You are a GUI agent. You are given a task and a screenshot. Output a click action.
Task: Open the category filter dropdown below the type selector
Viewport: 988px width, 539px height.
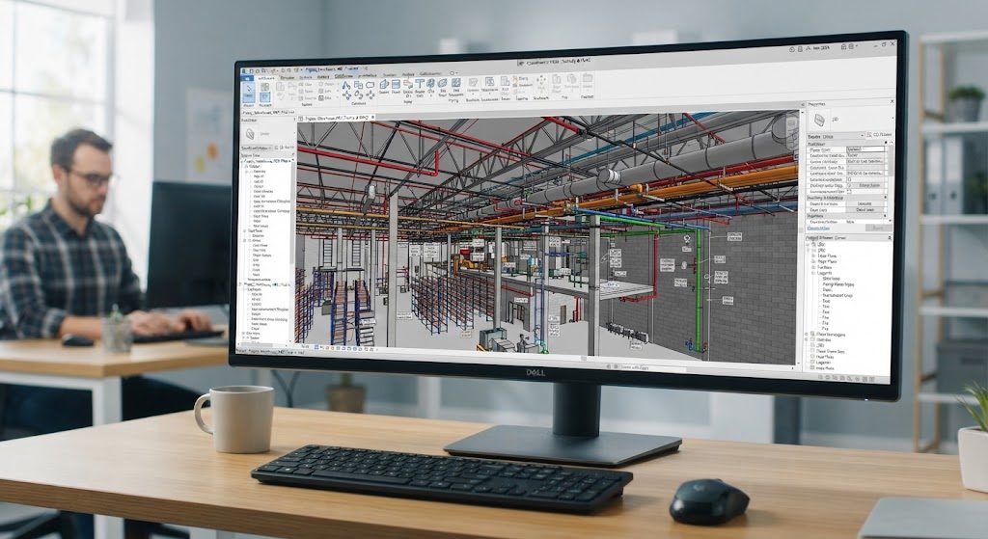836,137
